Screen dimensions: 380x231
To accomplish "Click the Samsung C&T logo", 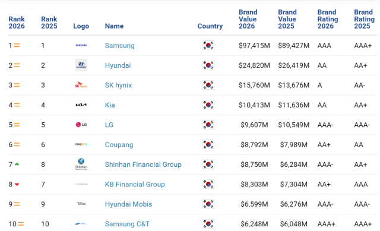I will click(81, 224).
